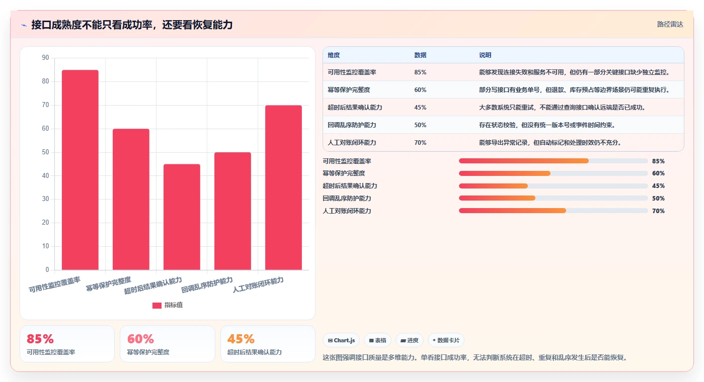Viewport: 704px width, 382px height.
Task: Click the 路径雷达 label in header
Action: [670, 24]
